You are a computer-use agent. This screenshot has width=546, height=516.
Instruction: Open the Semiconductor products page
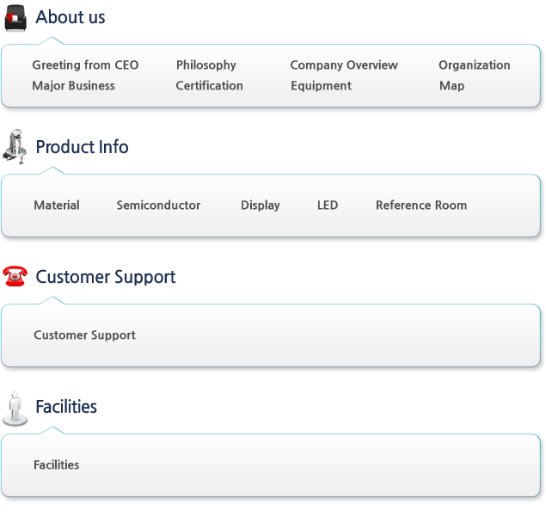click(158, 206)
